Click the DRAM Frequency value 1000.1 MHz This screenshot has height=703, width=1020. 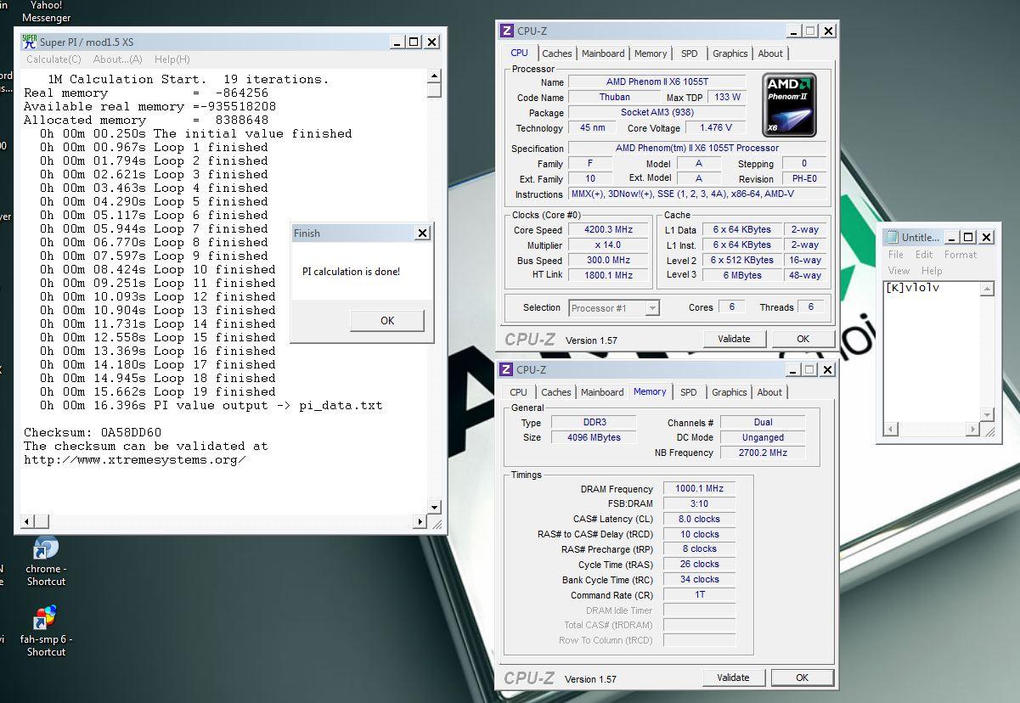(x=700, y=489)
